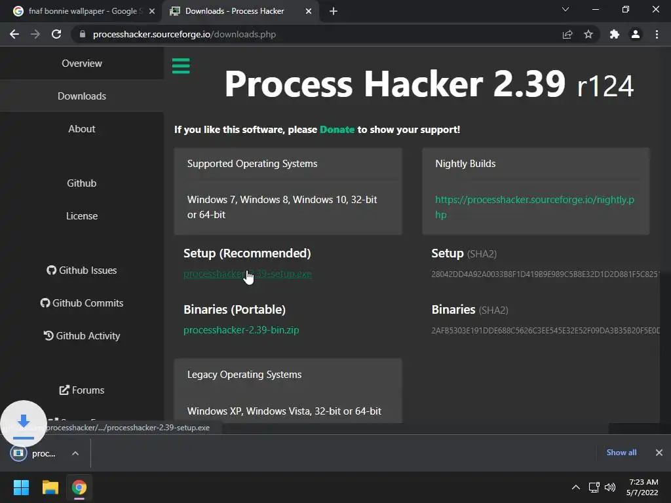Open the Forums external link
Screen dimensions: 671x503
click(82, 390)
